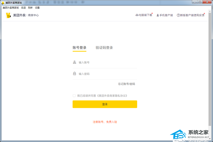Screen dimensions: 213x142
Task: Click the cloud download icon for 电脑端下载
Action: (x=137, y=15)
